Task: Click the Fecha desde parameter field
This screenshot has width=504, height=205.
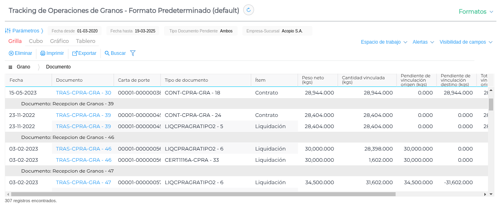Action: click(x=75, y=31)
